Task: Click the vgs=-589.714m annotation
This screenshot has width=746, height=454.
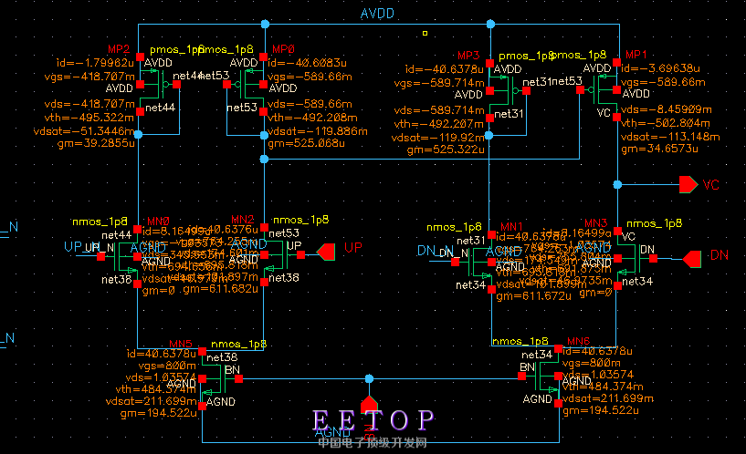Action: click(x=439, y=83)
